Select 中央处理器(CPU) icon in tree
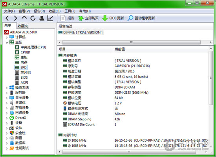This screenshot has height=157, width=216. coord(17,47)
